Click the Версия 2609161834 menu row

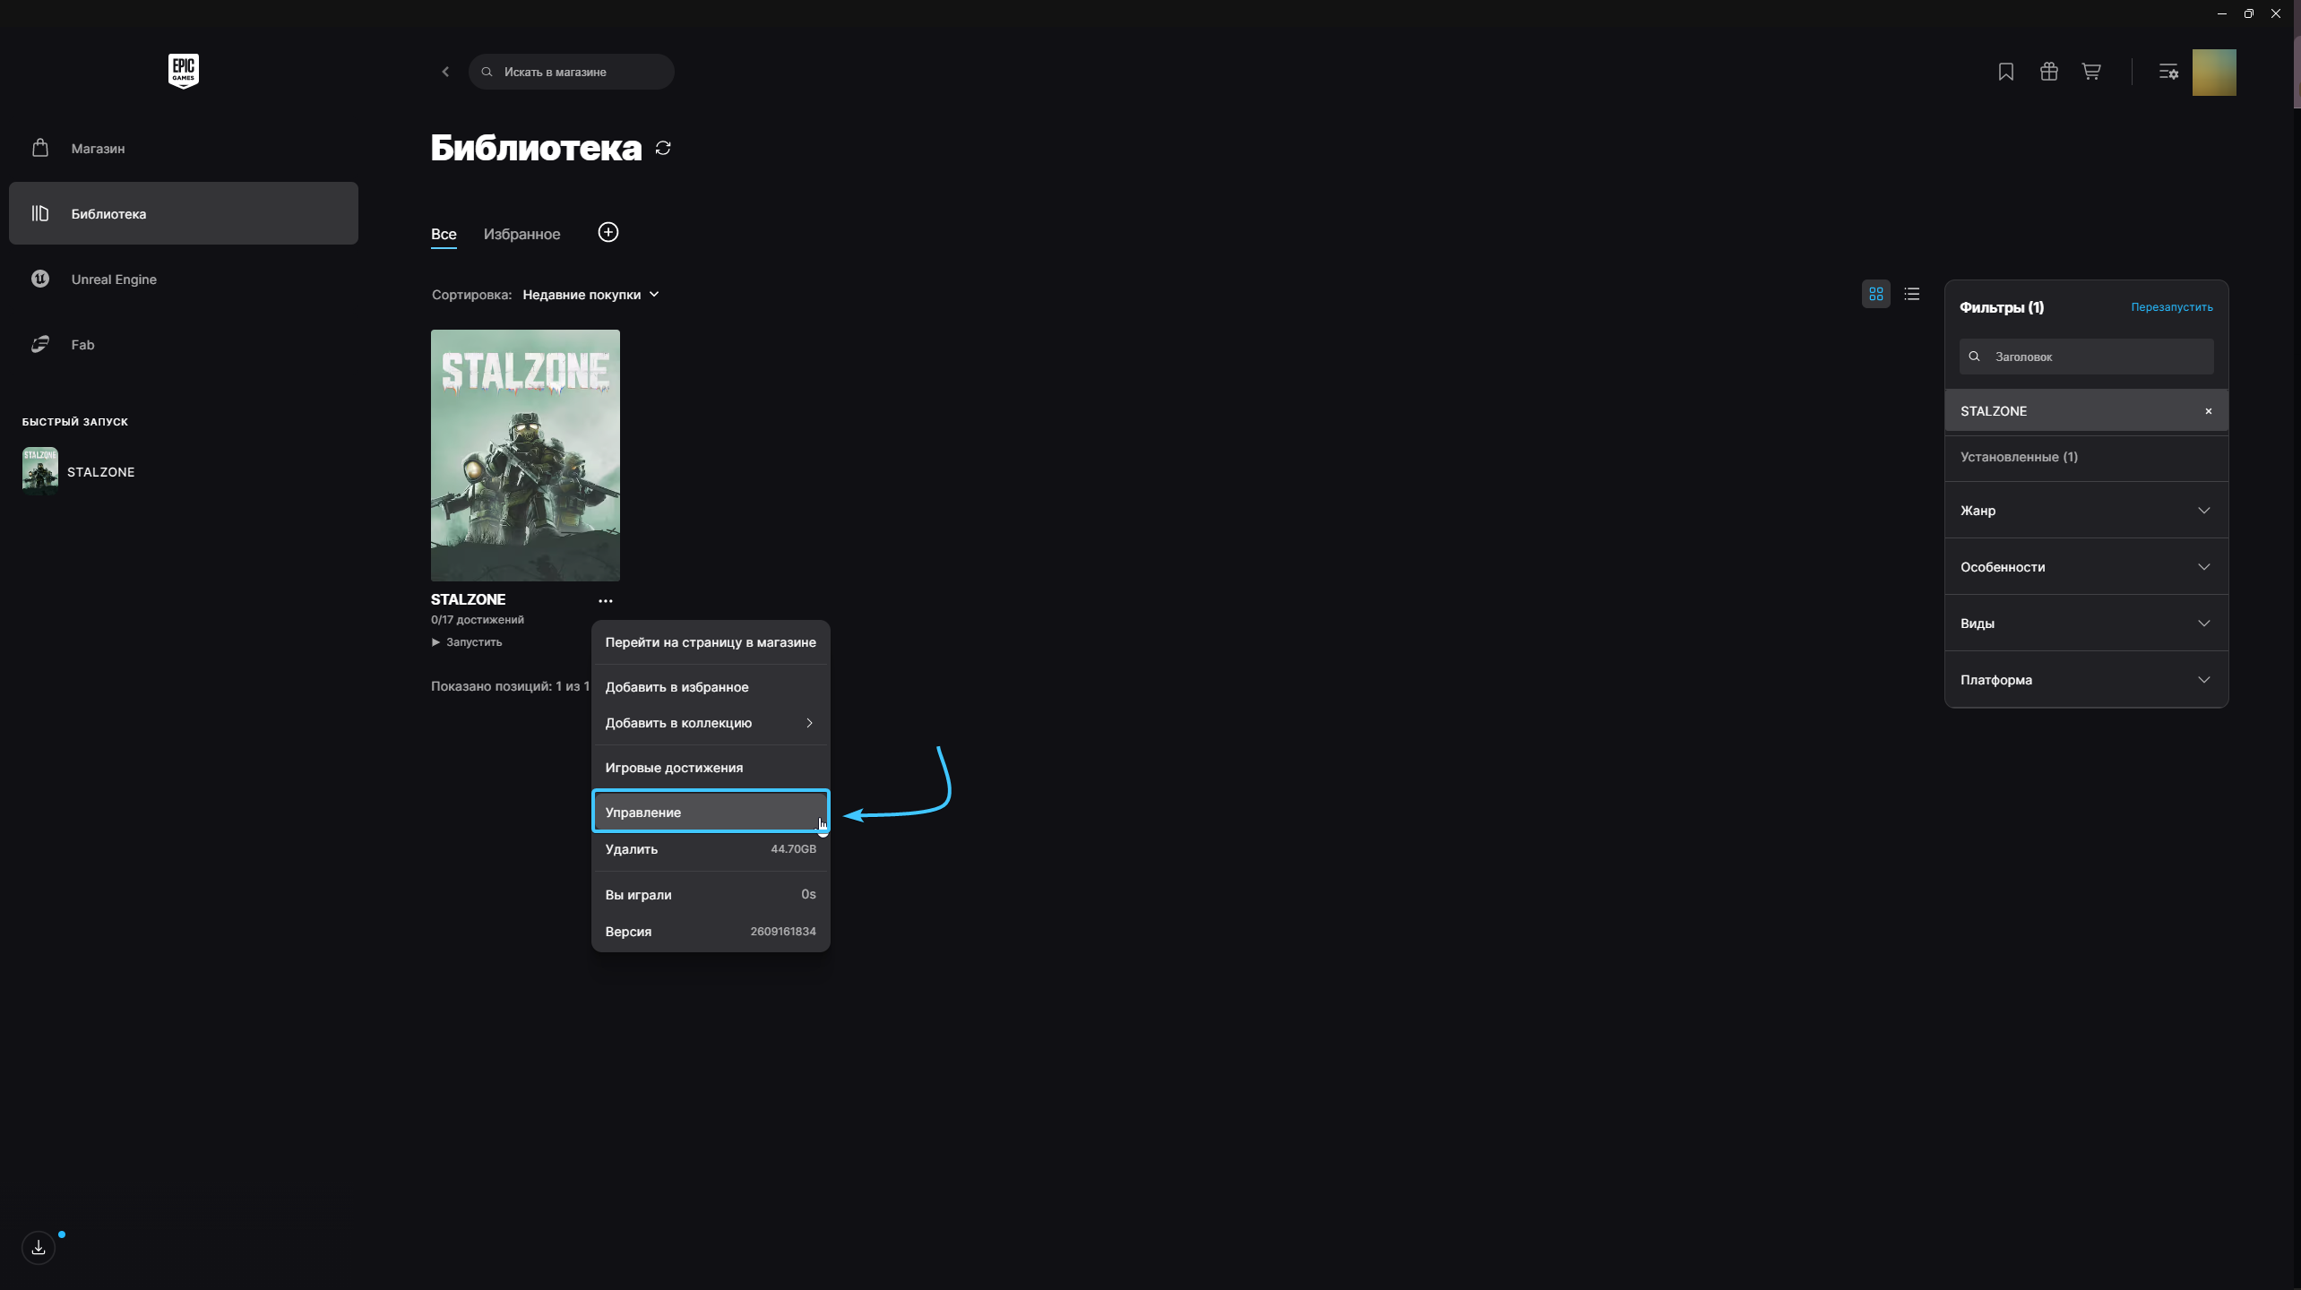(x=711, y=932)
